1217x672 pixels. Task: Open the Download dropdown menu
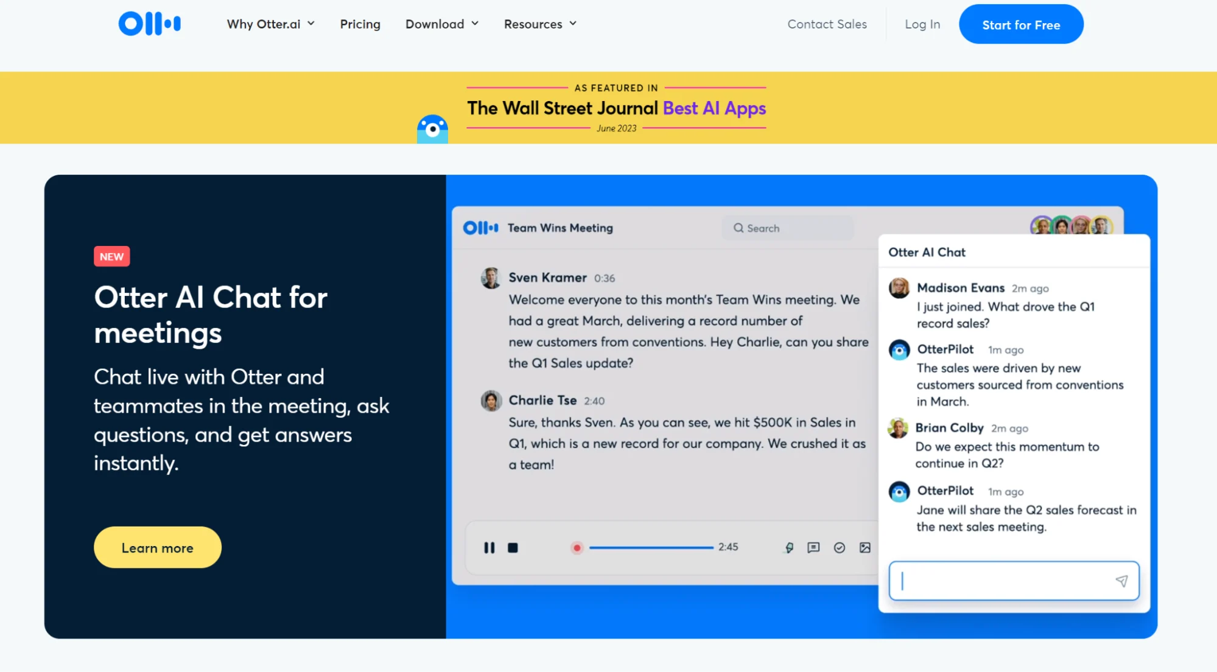click(x=442, y=24)
